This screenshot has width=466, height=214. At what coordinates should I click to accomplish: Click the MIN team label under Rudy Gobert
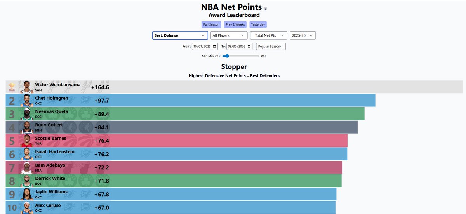point(38,130)
